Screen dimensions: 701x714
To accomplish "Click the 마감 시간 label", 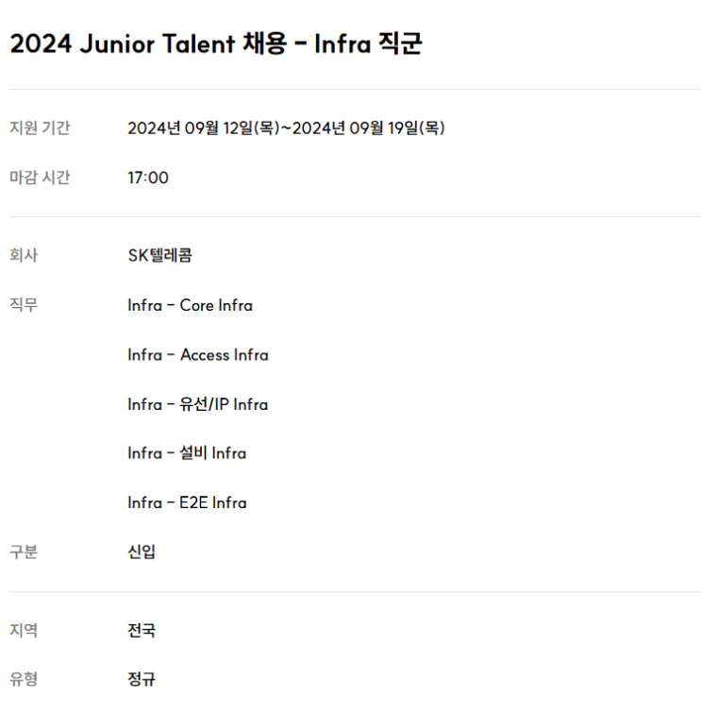I will click(40, 178).
